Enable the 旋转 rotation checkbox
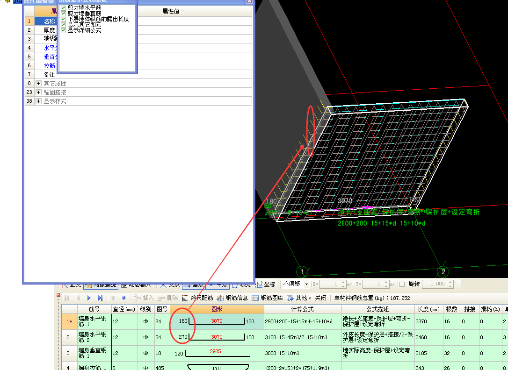The width and height of the screenshot is (508, 370). pos(402,285)
